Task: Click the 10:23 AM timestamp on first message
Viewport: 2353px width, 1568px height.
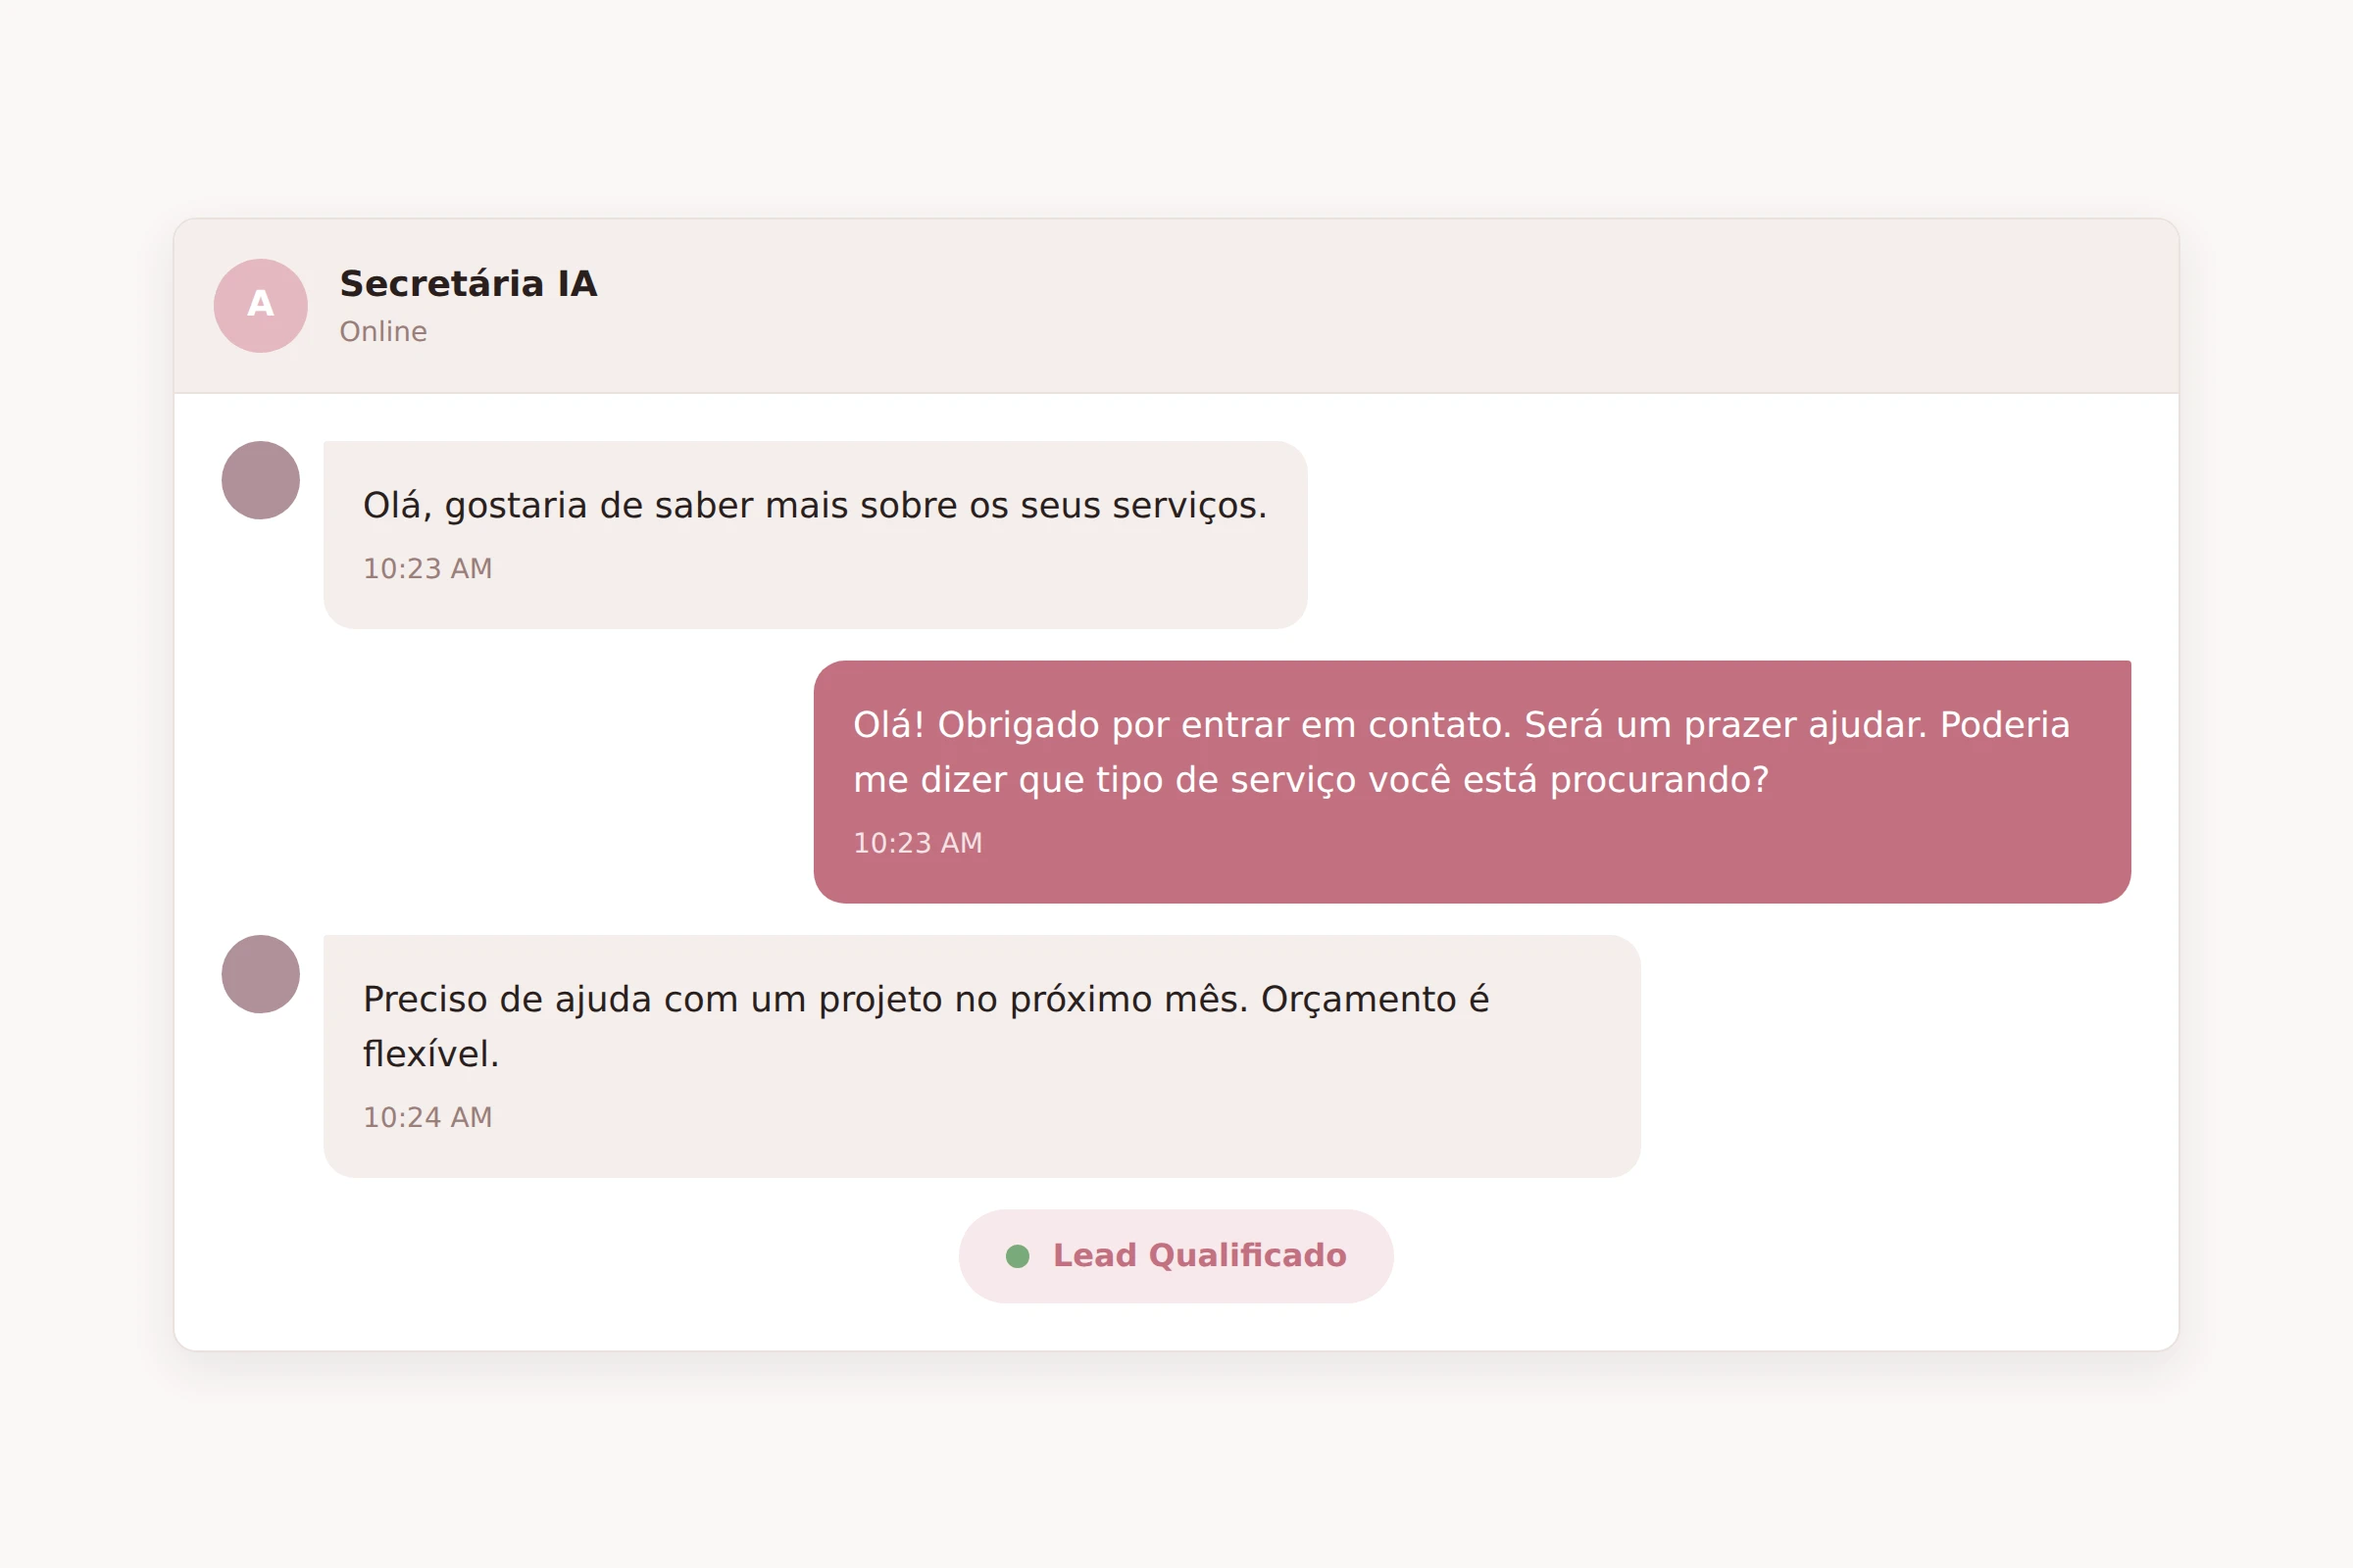Action: [427, 568]
